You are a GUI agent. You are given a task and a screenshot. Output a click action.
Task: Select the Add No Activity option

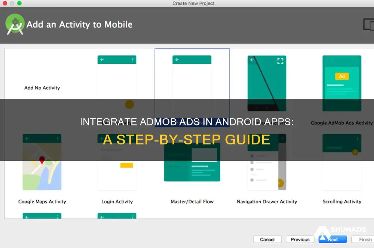[42, 88]
